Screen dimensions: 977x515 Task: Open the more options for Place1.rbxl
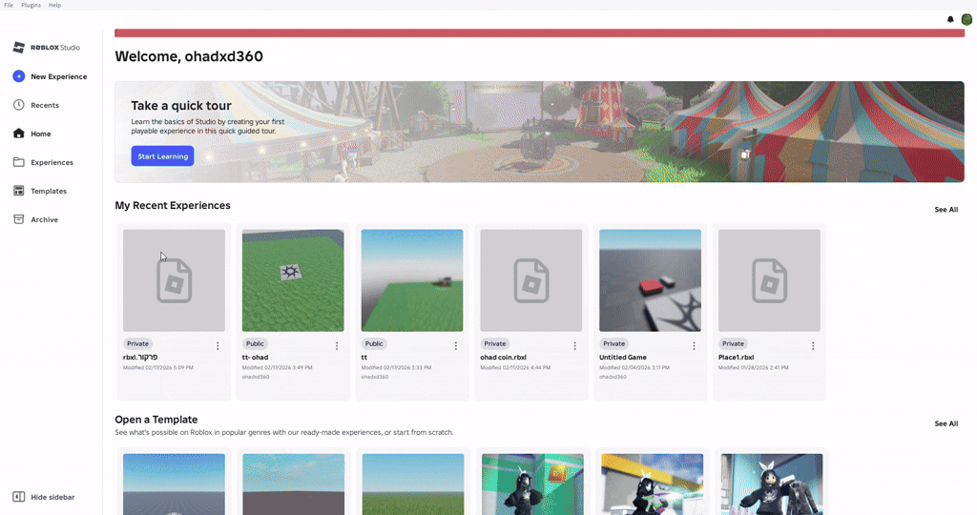click(x=813, y=346)
